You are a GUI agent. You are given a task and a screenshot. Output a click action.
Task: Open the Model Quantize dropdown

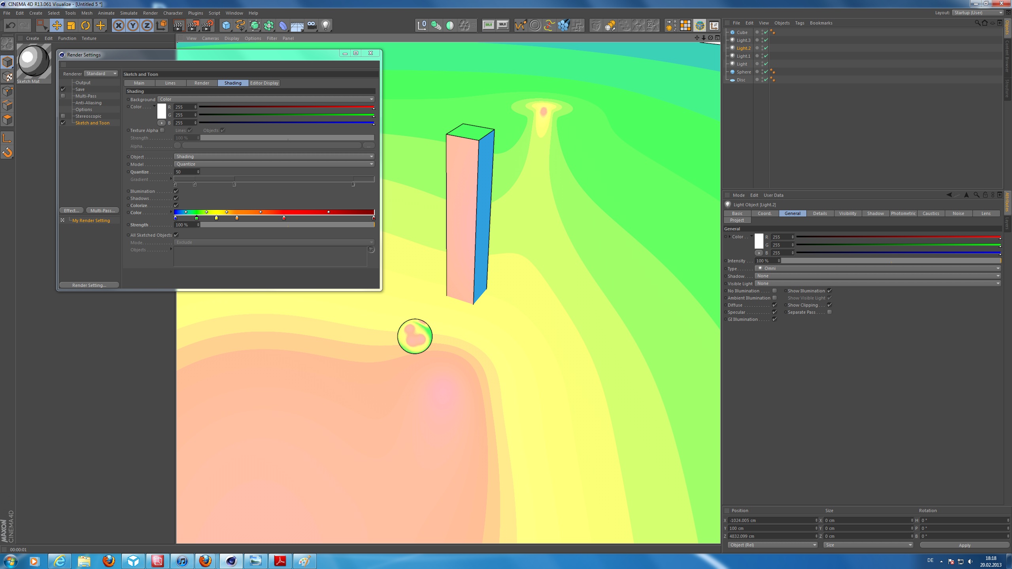(274, 164)
